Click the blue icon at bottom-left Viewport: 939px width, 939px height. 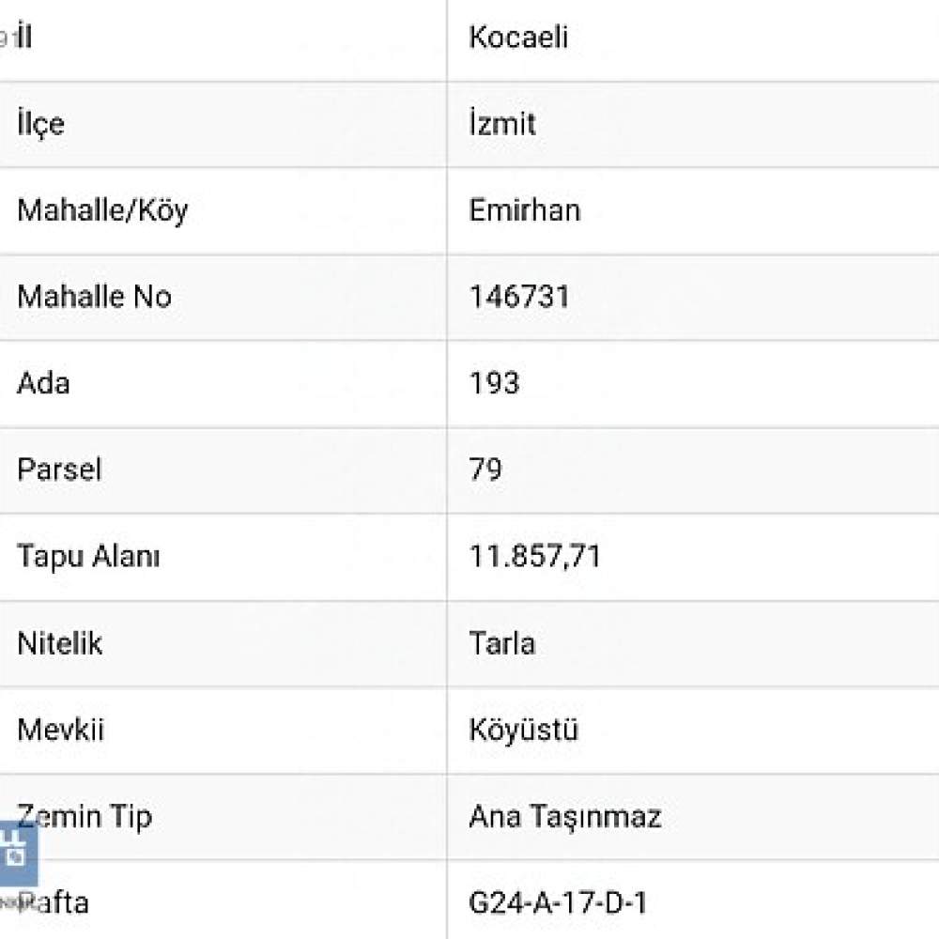pos(18,854)
